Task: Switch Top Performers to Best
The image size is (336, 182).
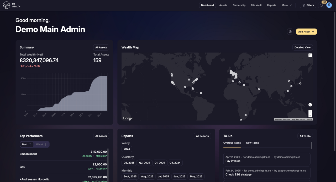Action: point(27,145)
